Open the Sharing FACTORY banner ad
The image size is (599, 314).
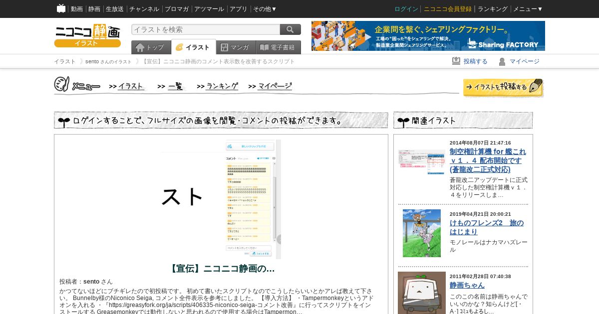click(x=428, y=36)
